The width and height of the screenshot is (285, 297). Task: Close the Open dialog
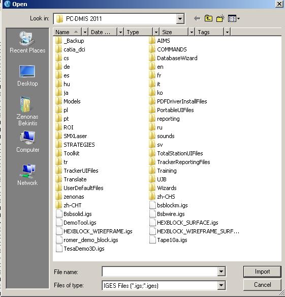point(279,4)
